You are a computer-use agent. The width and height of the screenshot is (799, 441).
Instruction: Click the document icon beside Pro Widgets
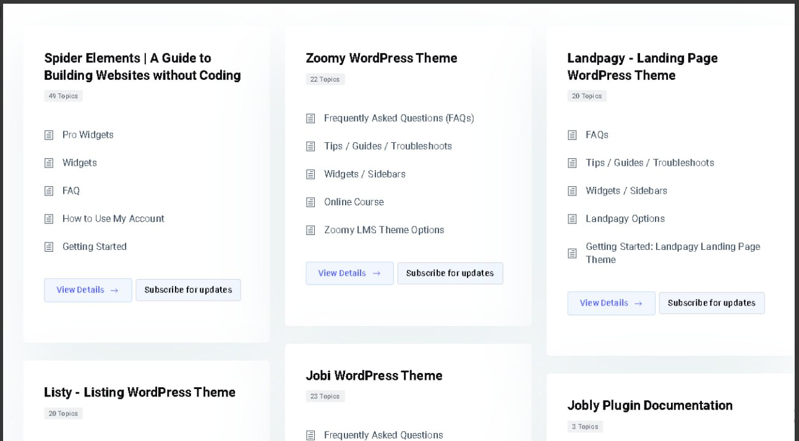[49, 135]
